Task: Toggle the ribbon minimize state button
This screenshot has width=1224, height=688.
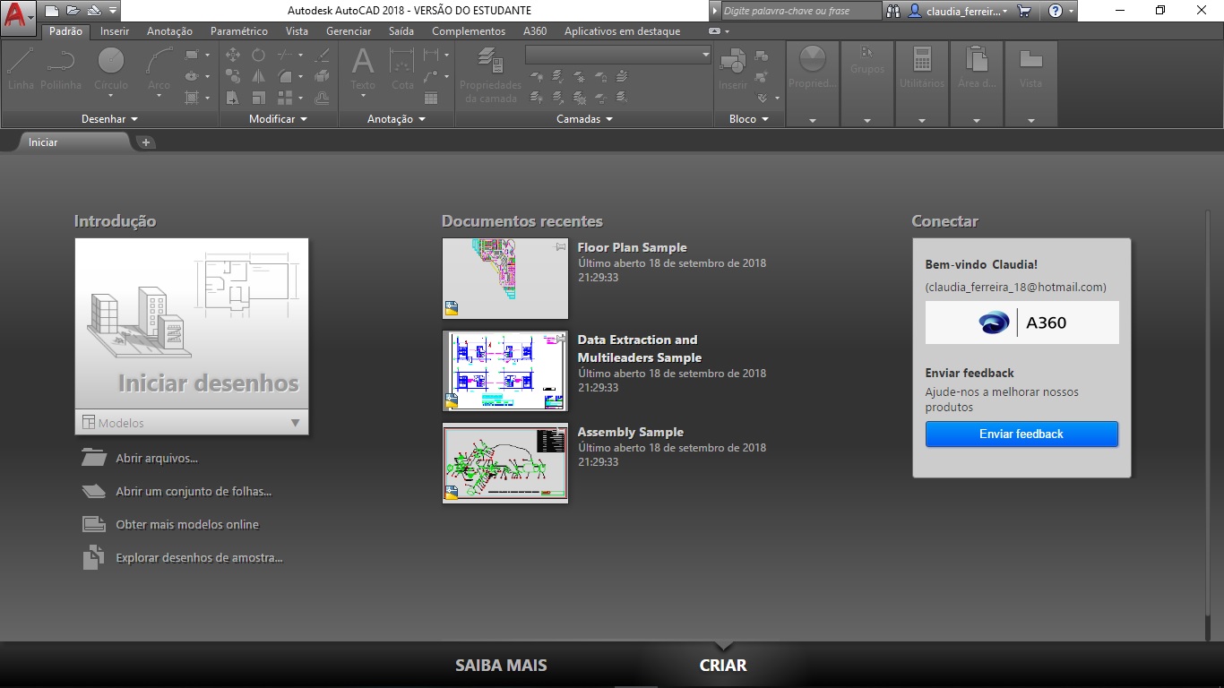Action: tap(714, 31)
